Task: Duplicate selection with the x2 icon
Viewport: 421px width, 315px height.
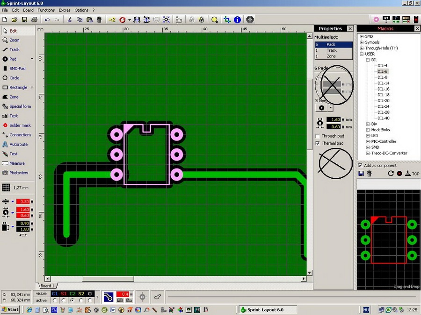Action: [x=112, y=20]
